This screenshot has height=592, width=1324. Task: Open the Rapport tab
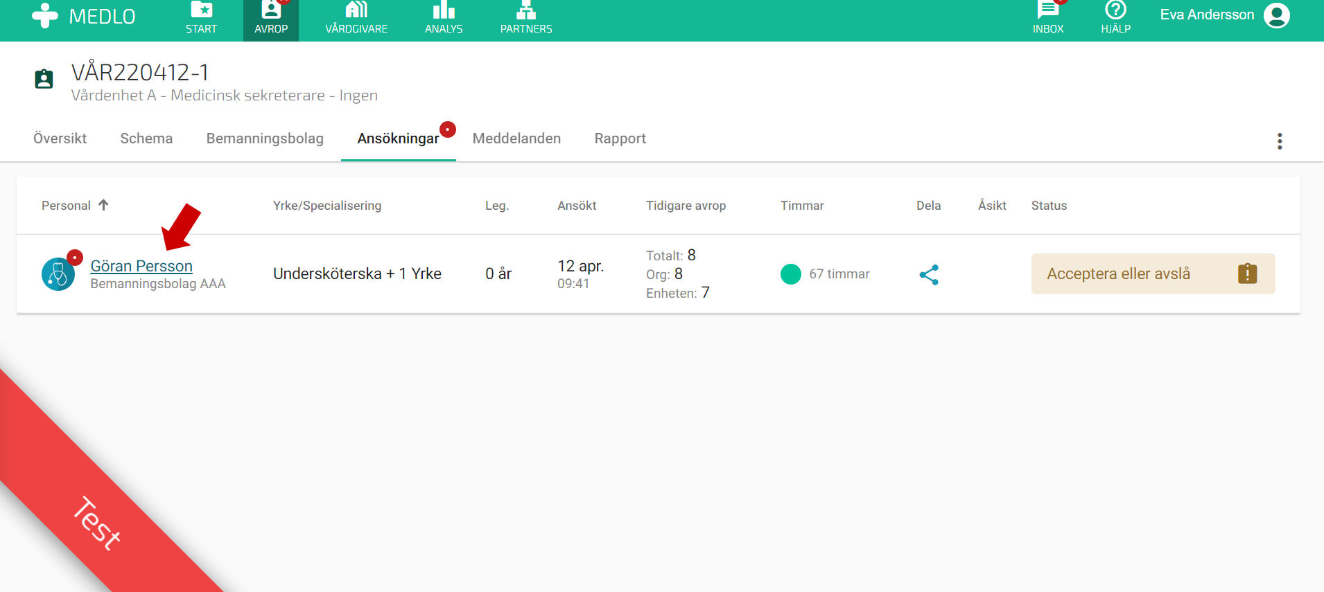pyautogui.click(x=620, y=138)
